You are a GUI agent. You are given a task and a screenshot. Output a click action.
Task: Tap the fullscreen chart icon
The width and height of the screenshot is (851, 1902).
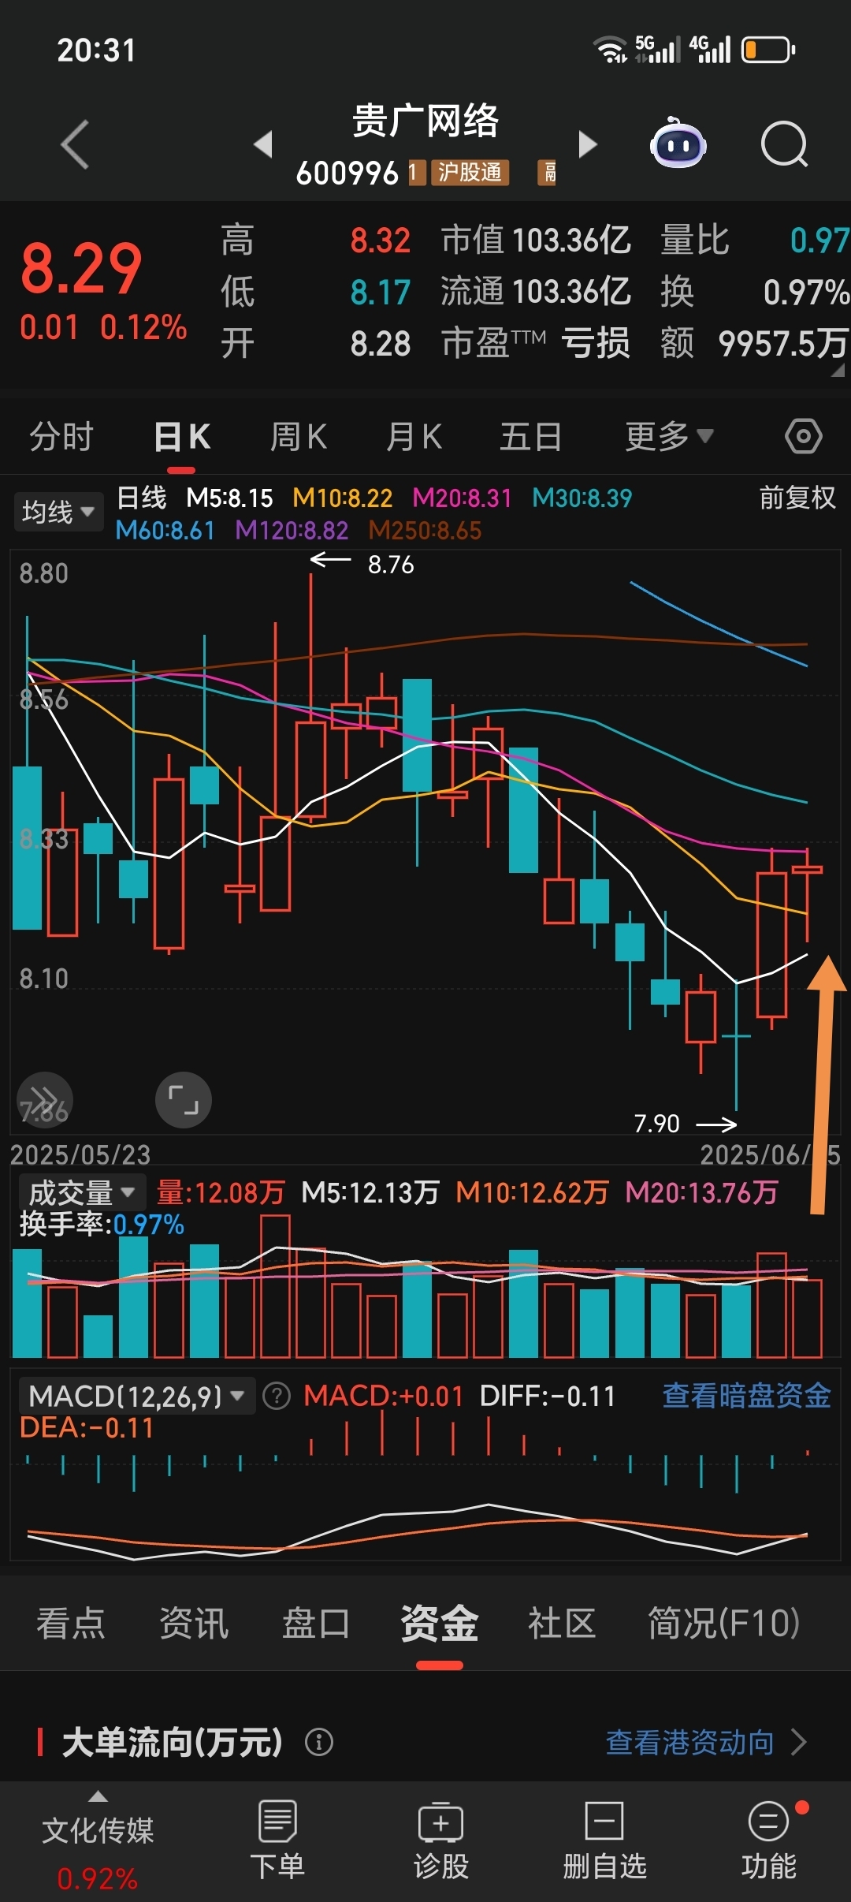coord(184,1100)
